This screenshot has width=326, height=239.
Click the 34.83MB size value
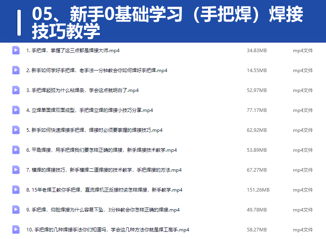257,51
